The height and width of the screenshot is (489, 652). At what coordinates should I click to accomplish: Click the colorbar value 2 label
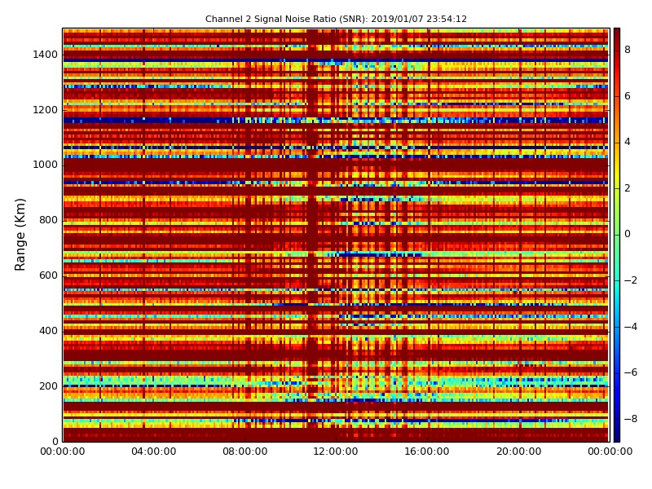pyautogui.click(x=628, y=188)
